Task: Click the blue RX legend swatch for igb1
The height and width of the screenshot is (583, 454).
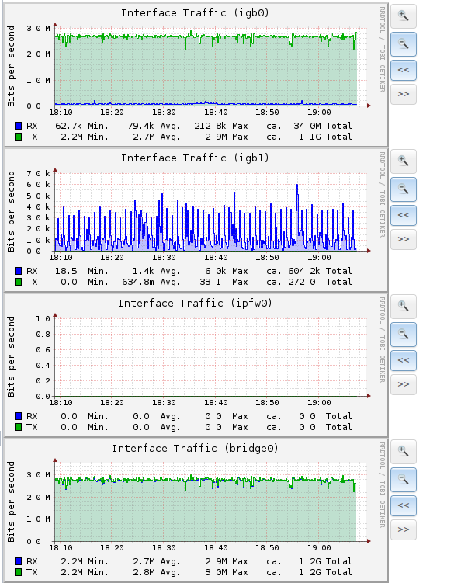Action: coord(18,271)
